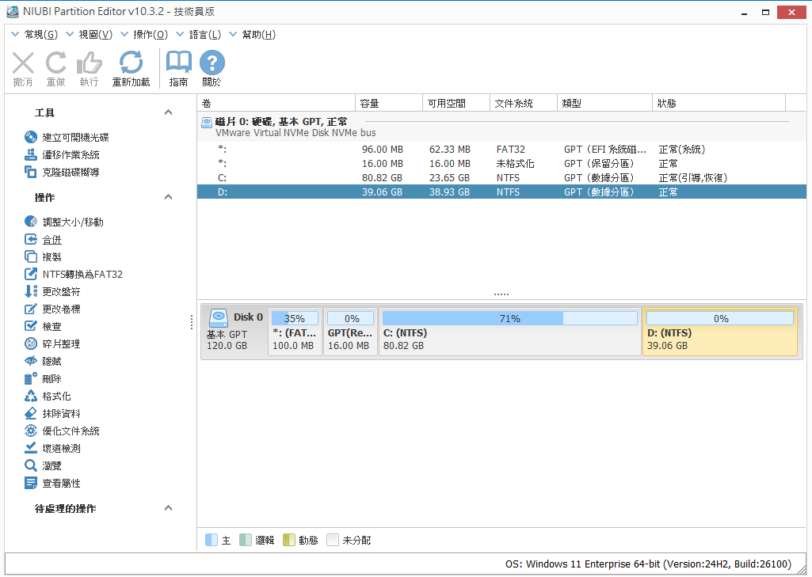Collapse the 操作 operations section
Screen dimensions: 812x577
coord(168,197)
